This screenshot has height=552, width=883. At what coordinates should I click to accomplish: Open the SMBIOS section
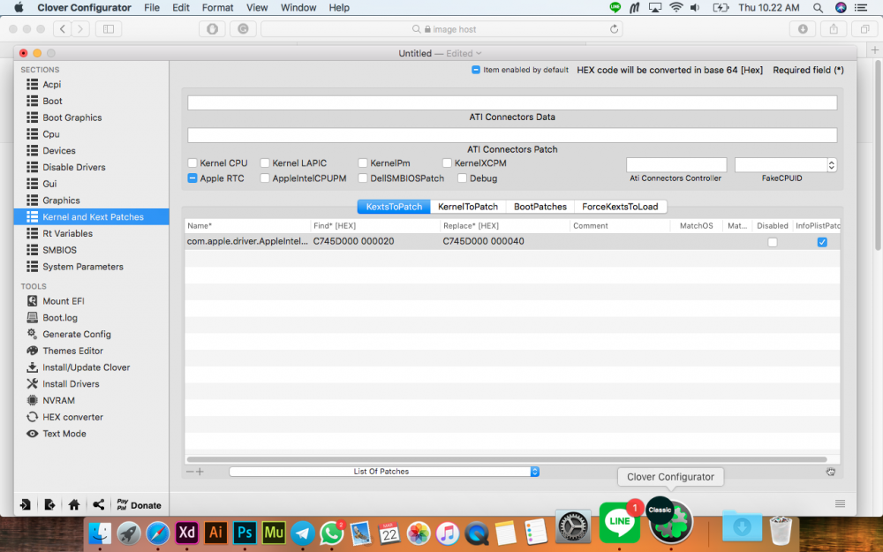59,250
